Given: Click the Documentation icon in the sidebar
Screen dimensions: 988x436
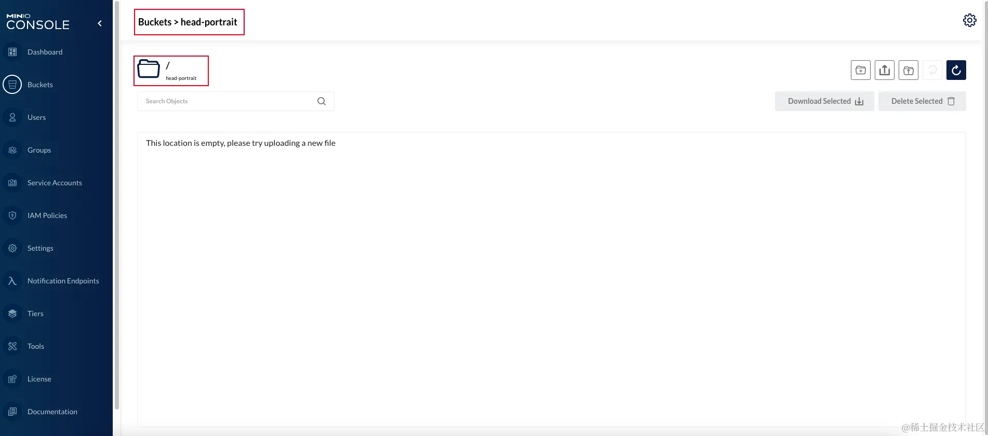Looking at the screenshot, I should click(x=12, y=412).
